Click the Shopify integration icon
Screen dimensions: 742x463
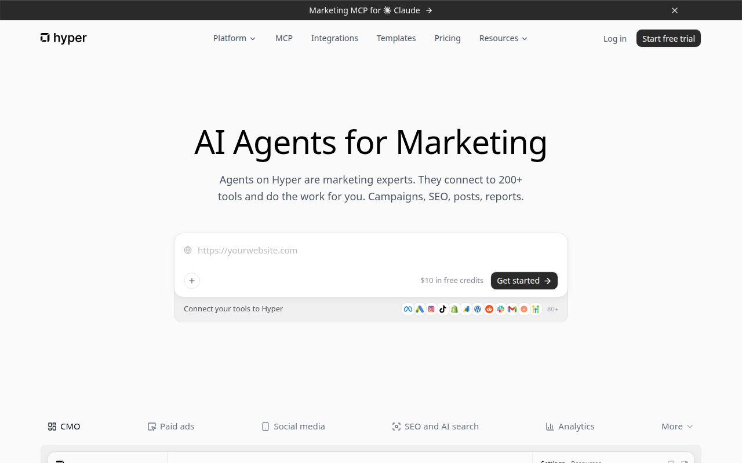click(454, 309)
